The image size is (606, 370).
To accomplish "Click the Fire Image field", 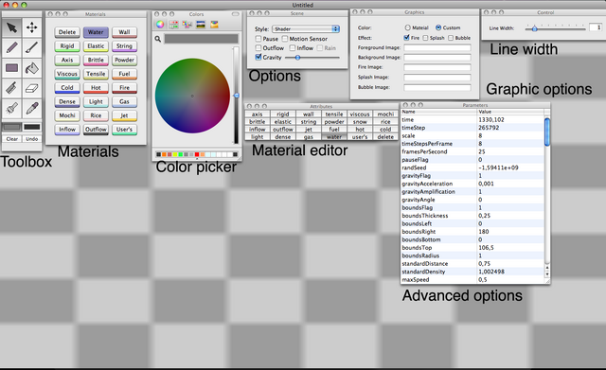I will (x=437, y=67).
